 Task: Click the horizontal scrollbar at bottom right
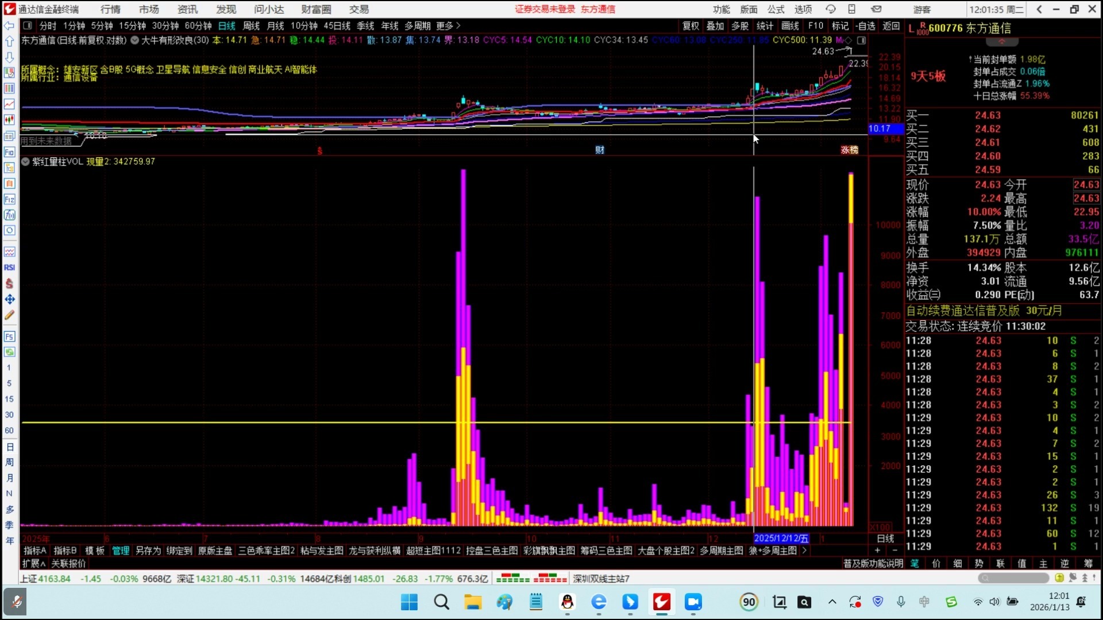1013,578
